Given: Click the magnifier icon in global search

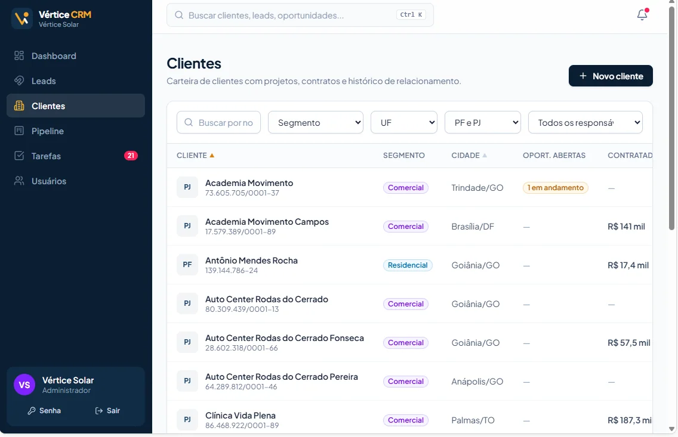Looking at the screenshot, I should pyautogui.click(x=179, y=15).
